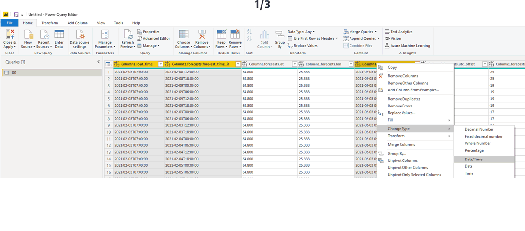Click the Keep Rows icon
This screenshot has height=231, width=525.
coord(221,35)
